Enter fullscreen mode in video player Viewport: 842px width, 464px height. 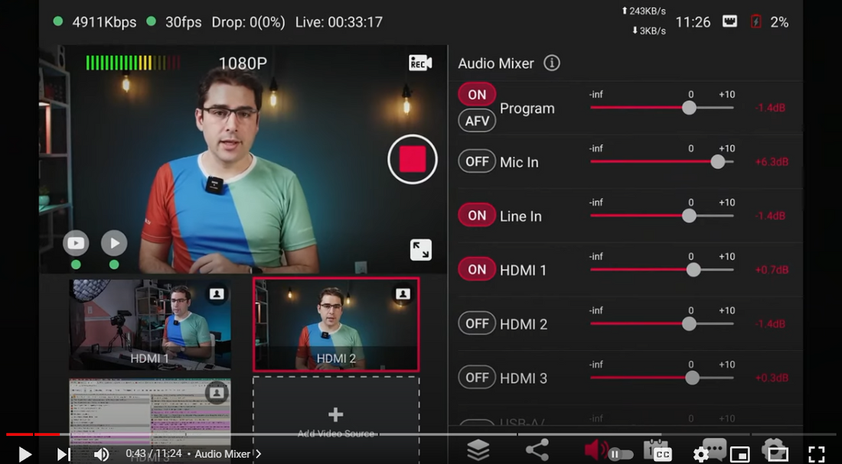(x=817, y=454)
